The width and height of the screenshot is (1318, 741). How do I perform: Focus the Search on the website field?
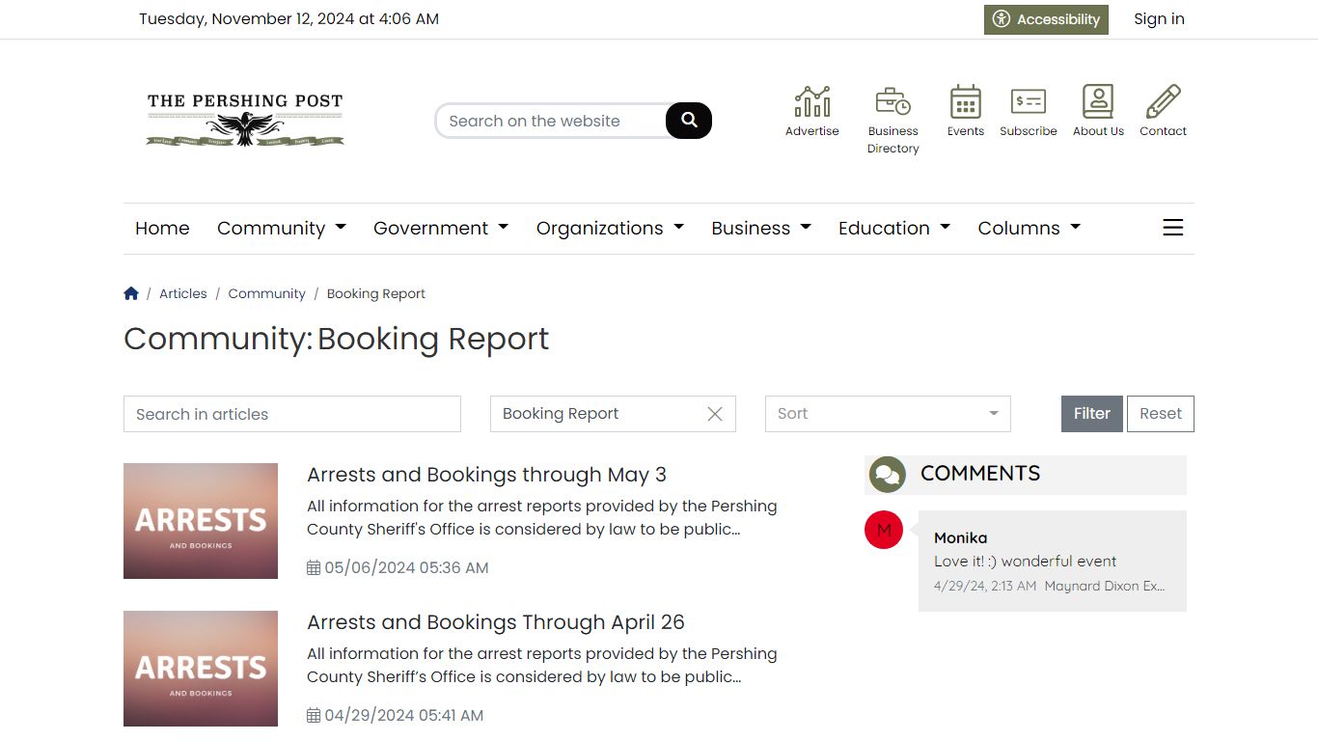[551, 121]
